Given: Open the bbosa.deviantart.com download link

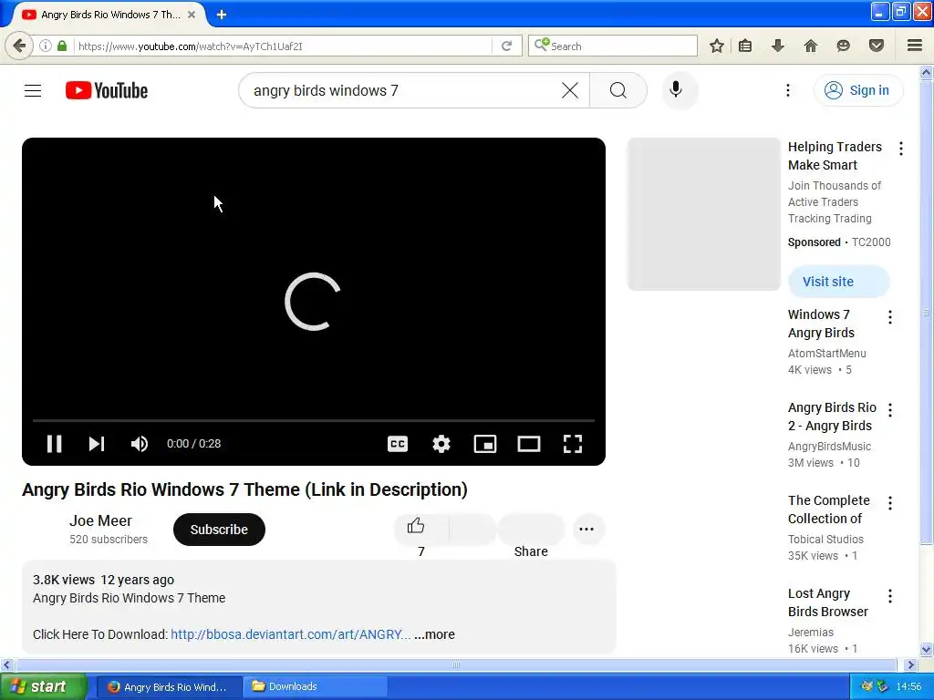Looking at the screenshot, I should tap(291, 634).
